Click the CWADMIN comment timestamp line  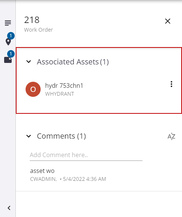coord(68,179)
